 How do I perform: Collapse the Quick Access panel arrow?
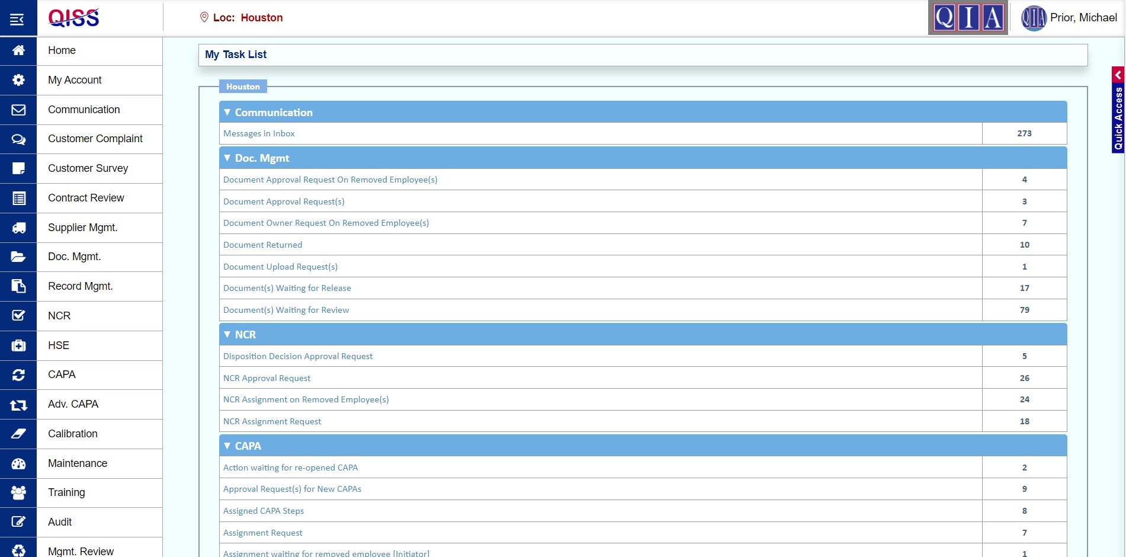1118,75
